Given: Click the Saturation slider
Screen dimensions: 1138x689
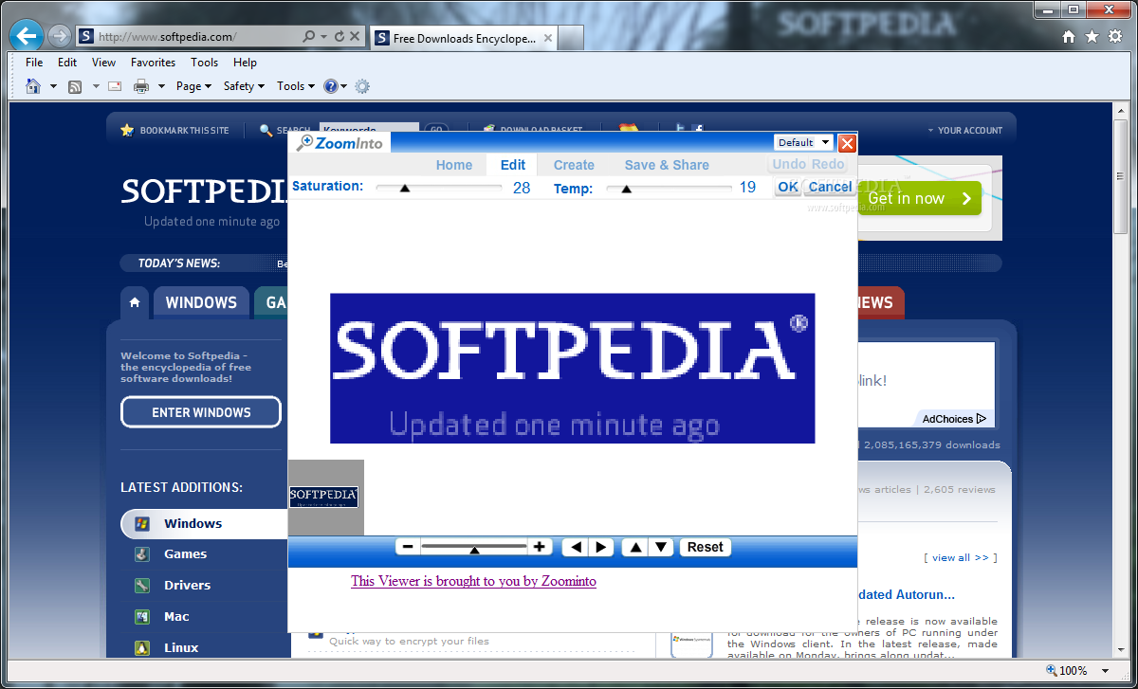Looking at the screenshot, I should 439,188.
